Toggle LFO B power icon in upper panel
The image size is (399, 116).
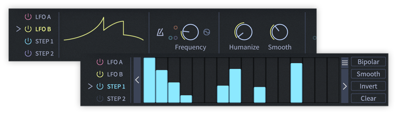click(28, 29)
